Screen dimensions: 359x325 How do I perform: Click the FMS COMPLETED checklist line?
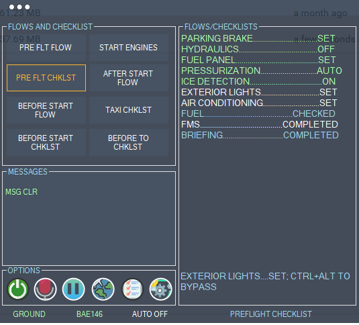tap(260, 125)
